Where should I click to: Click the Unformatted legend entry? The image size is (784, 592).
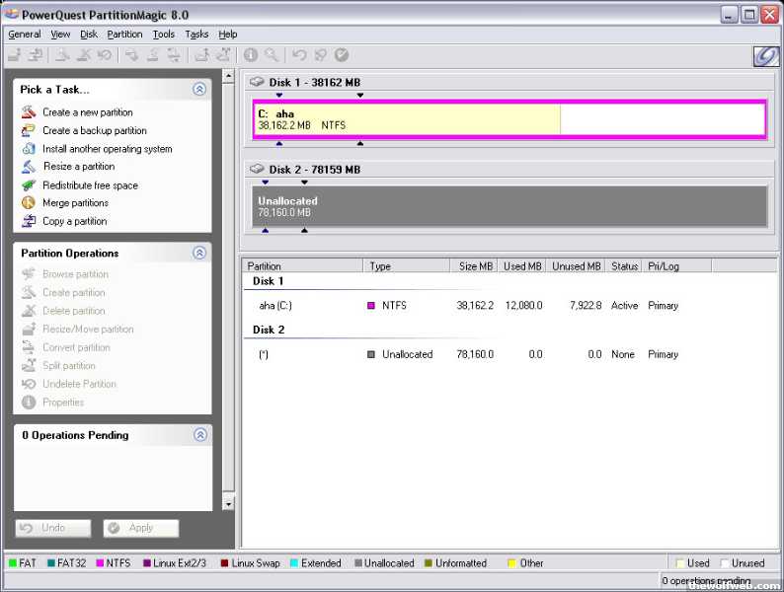click(x=455, y=563)
